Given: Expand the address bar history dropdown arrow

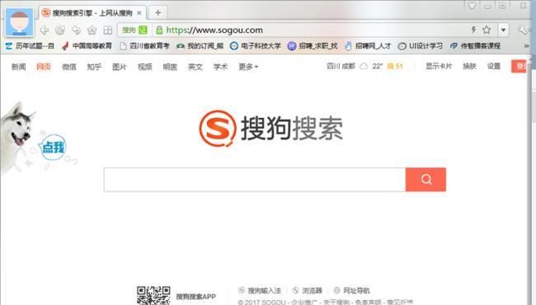Looking at the screenshot, I should (x=503, y=30).
